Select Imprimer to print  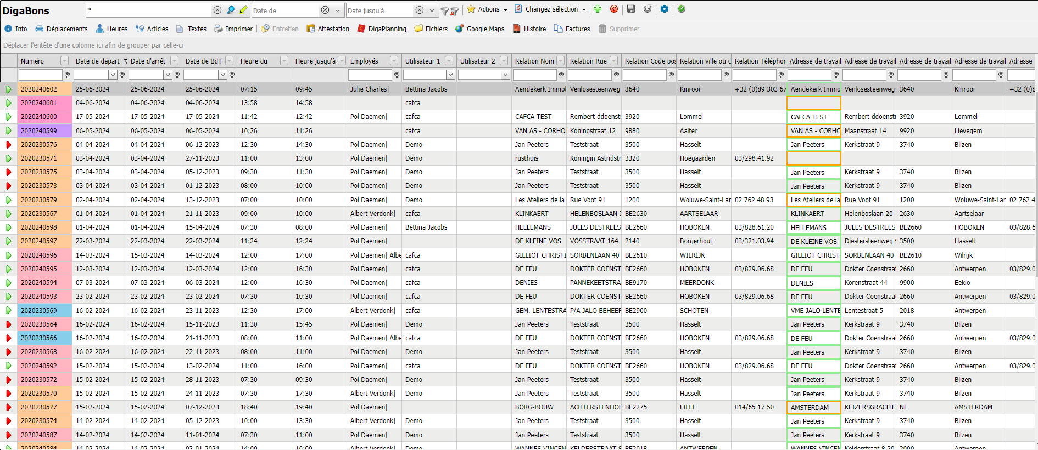pyautogui.click(x=233, y=29)
